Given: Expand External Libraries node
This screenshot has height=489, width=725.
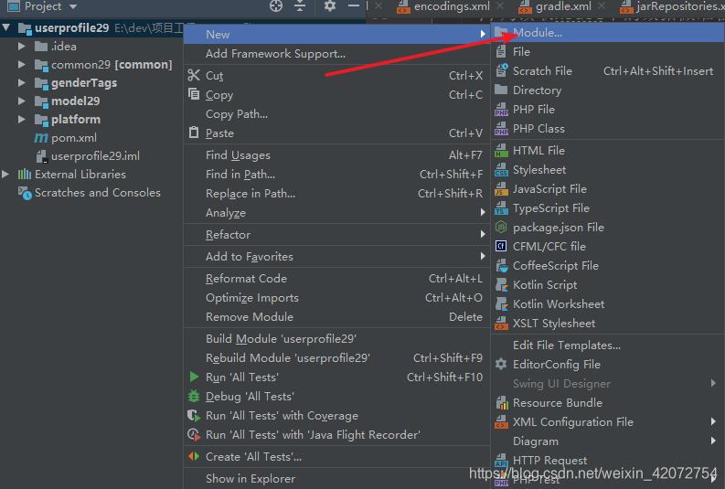Looking at the screenshot, I should pyautogui.click(x=6, y=175).
